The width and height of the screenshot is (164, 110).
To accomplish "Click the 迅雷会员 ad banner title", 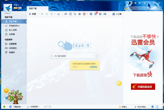I will (x=143, y=42).
